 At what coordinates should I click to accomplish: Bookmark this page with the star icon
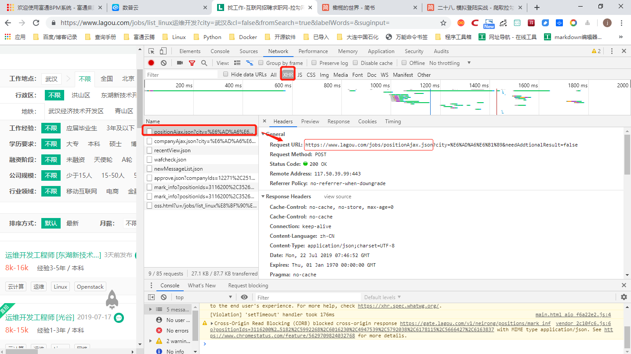coord(443,23)
